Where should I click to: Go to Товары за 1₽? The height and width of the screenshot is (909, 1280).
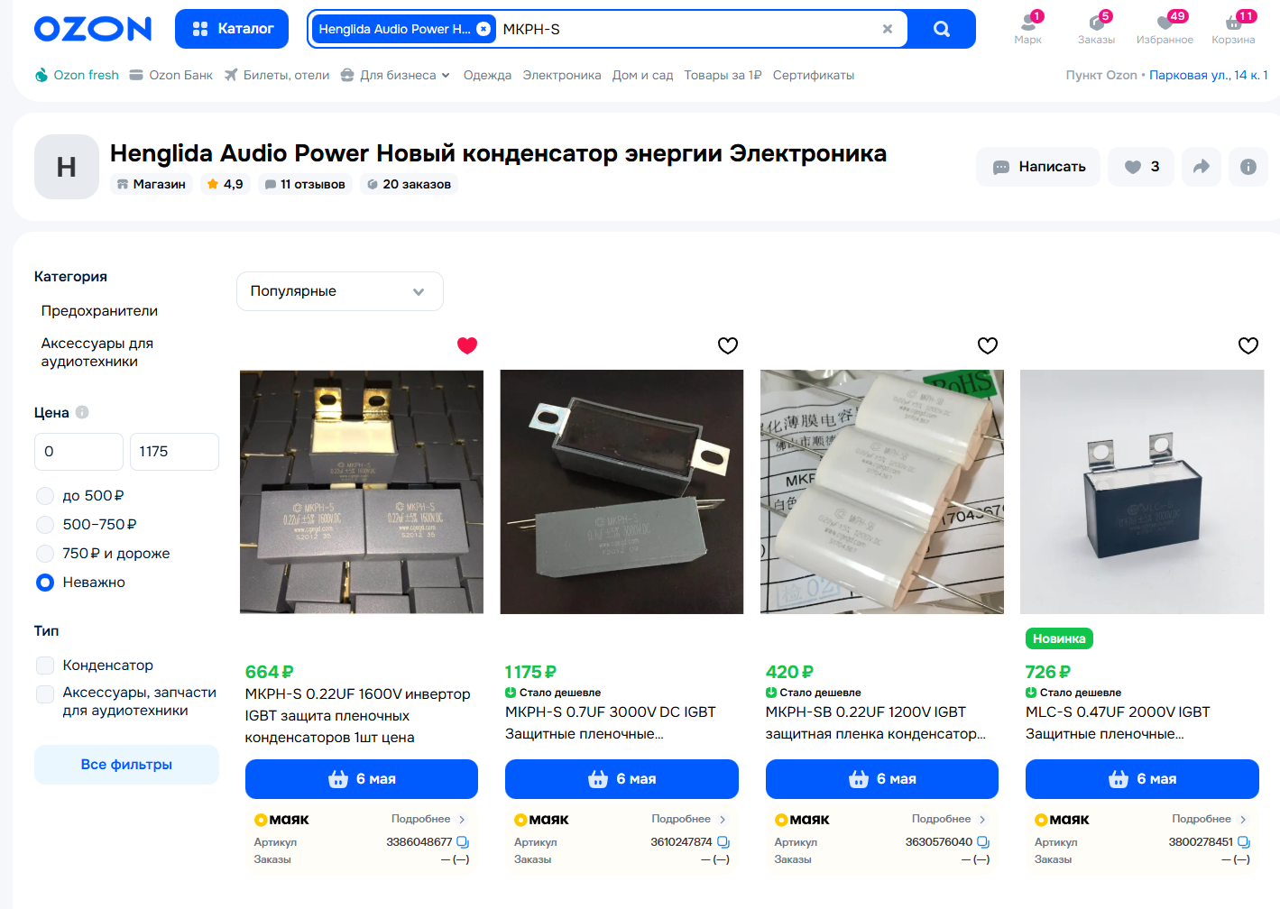point(723,75)
